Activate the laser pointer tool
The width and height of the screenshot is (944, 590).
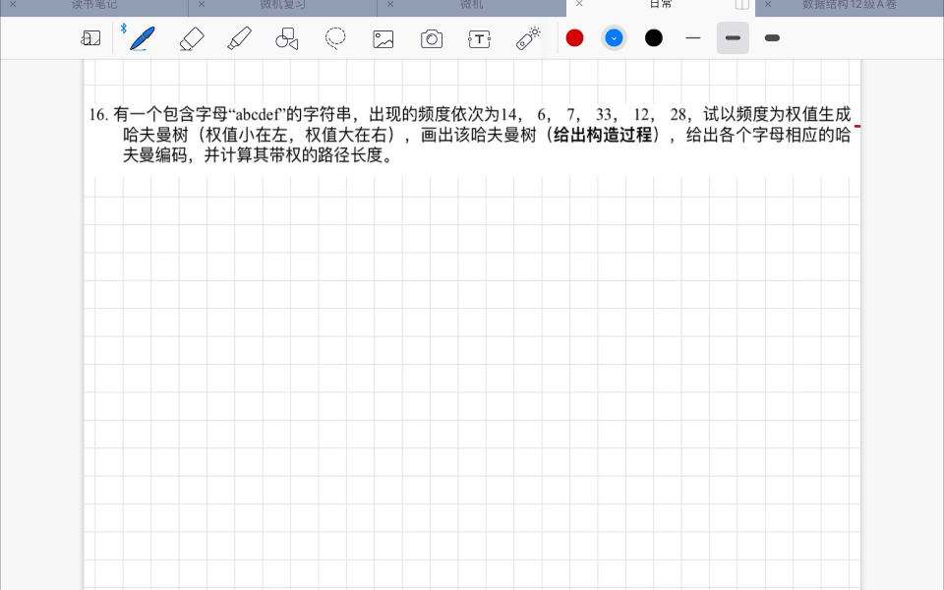[x=527, y=37]
